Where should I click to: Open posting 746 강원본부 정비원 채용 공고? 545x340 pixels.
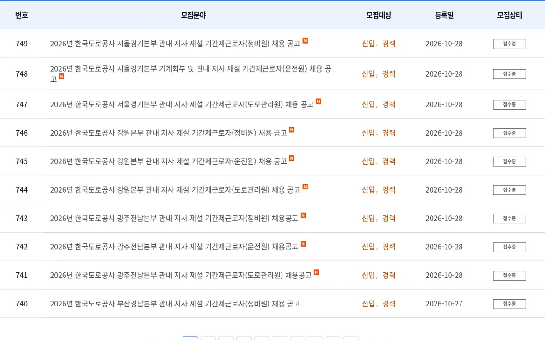[x=168, y=133]
